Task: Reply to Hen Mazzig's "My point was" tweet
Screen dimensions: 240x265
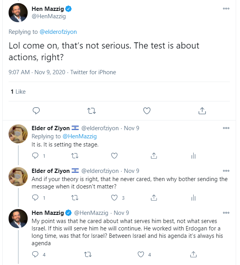Action: tap(35, 255)
